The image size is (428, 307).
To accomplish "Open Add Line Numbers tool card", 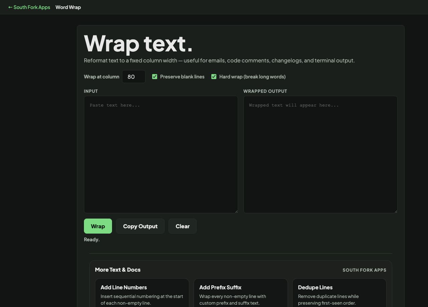I will 142,293.
